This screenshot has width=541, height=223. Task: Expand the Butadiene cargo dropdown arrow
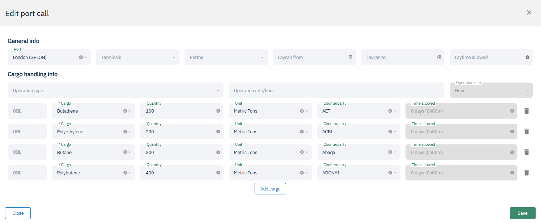coord(130,111)
